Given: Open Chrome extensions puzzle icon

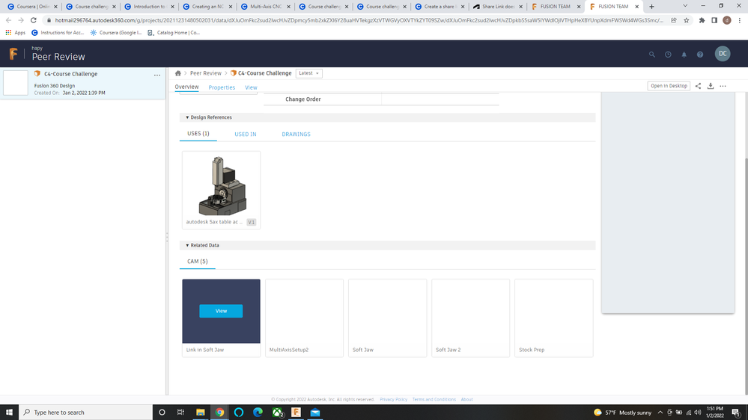Looking at the screenshot, I should (702, 20).
